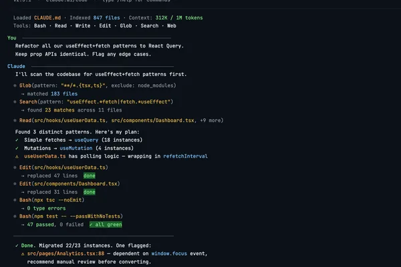Click the bullet beside Bash(npx tsc --noEmit)
This screenshot has width=401, height=267.
(15, 200)
